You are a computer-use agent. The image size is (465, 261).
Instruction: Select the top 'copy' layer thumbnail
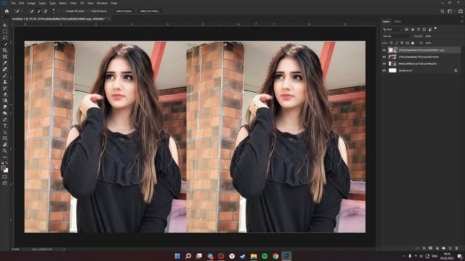pyautogui.click(x=391, y=50)
